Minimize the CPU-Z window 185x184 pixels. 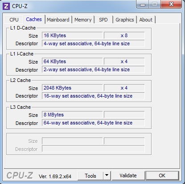coord(143,4)
